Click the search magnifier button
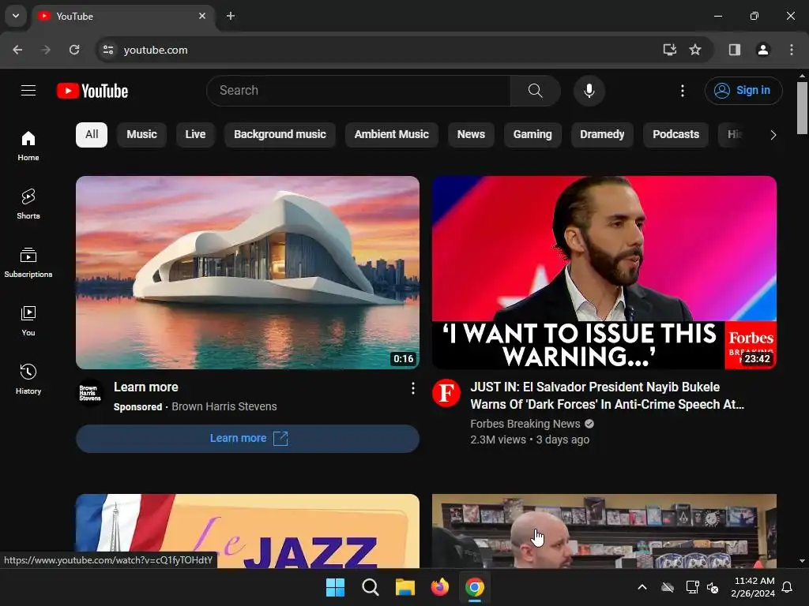 click(535, 91)
